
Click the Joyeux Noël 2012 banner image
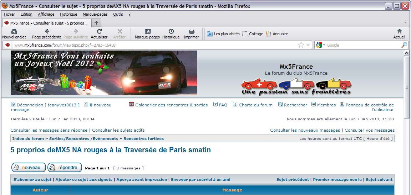tap(104, 73)
